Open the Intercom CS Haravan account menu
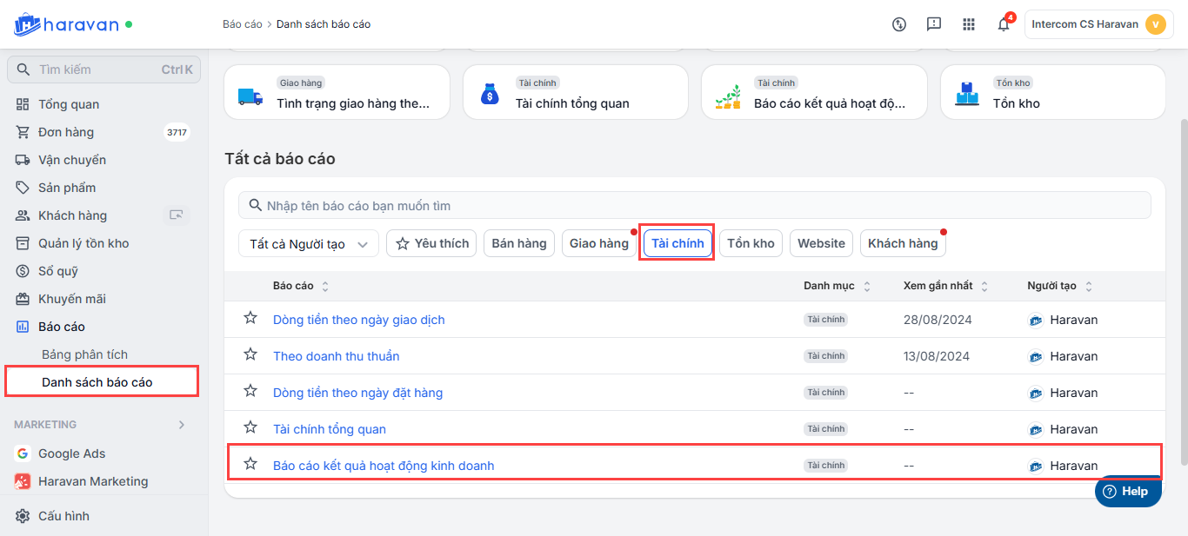This screenshot has height=536, width=1188. click(1098, 24)
